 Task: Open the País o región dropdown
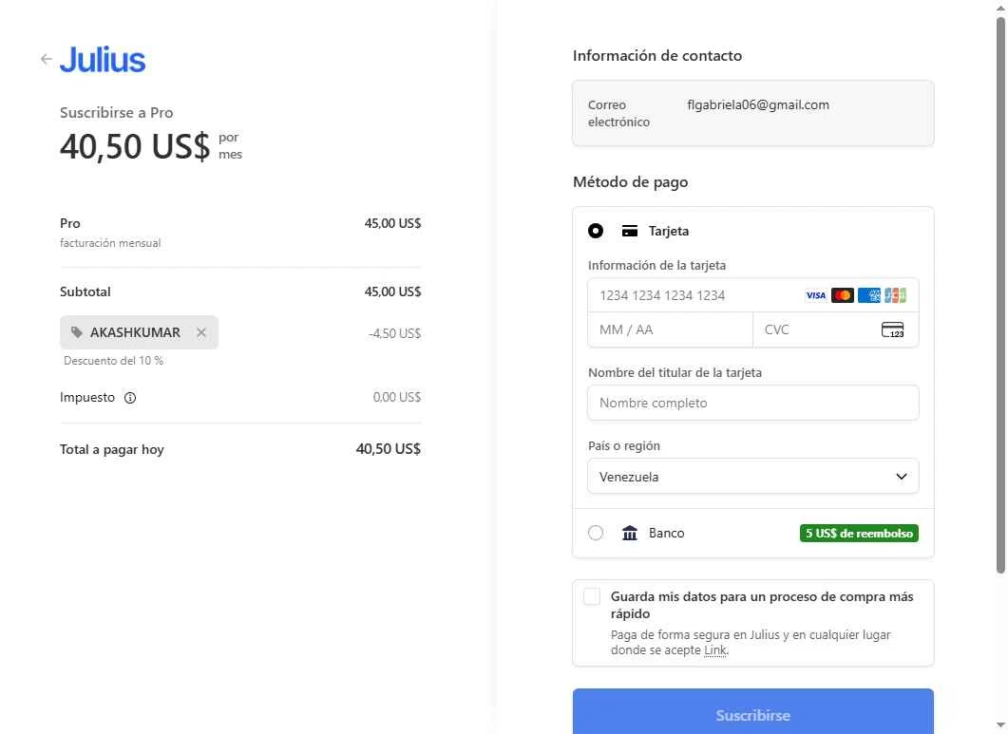click(x=752, y=477)
